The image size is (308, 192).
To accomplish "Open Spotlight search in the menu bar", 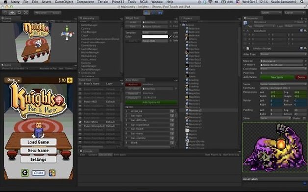I will click(x=302, y=2).
